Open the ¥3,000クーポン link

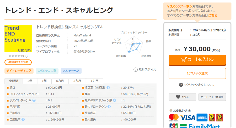click(x=180, y=6)
